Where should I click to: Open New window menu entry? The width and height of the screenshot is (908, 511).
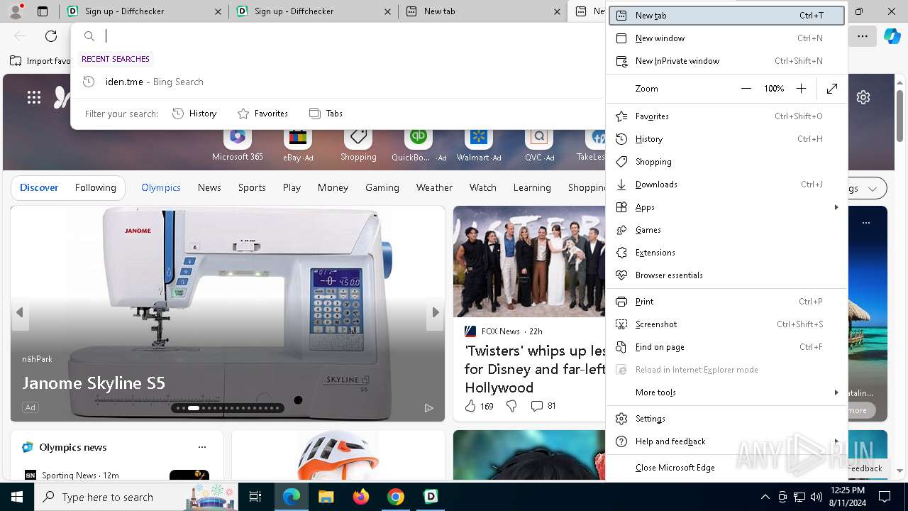727,38
